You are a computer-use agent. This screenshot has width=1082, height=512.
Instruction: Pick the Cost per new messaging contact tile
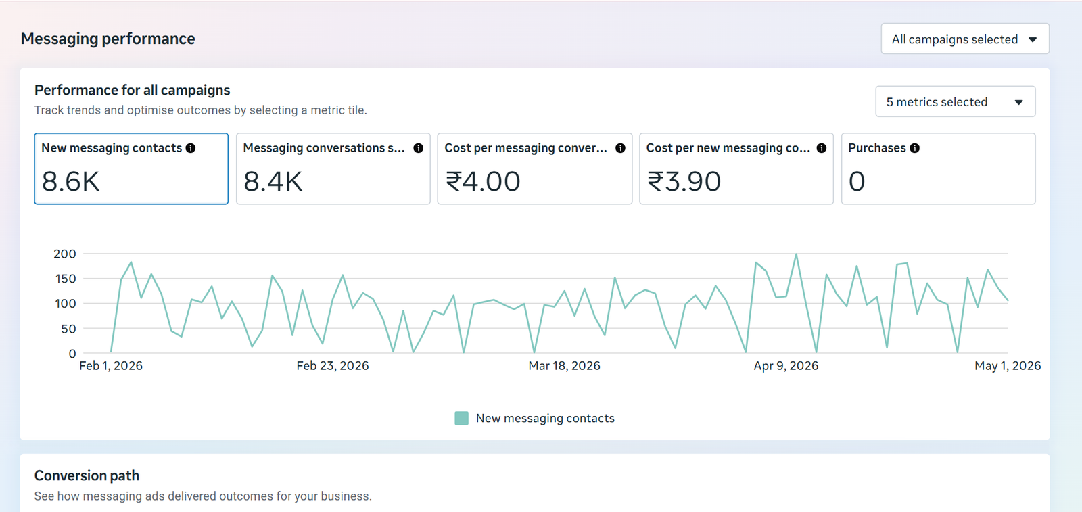(x=736, y=168)
